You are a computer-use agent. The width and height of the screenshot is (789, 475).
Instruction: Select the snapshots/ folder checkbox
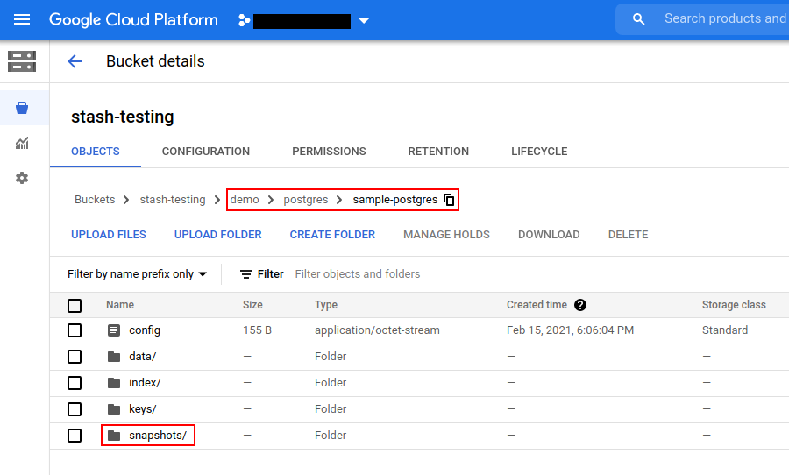[x=75, y=436]
